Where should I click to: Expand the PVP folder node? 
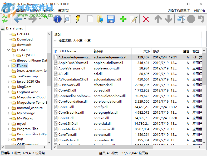[x=9, y=139]
